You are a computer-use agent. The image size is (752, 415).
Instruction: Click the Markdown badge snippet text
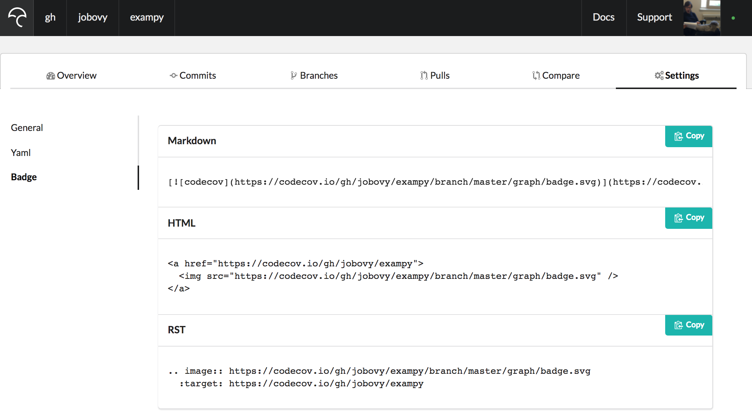tap(434, 182)
